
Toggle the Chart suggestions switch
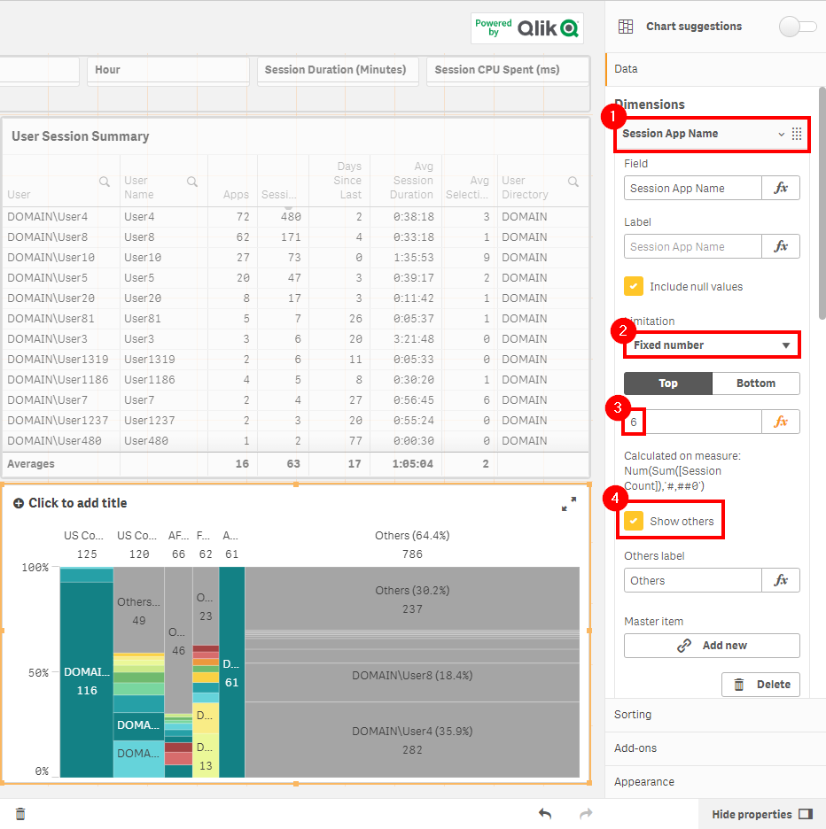[797, 27]
